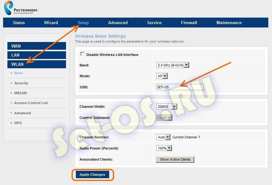Open the Mode dropdown set to AP
272x185 pixels.
162,76
